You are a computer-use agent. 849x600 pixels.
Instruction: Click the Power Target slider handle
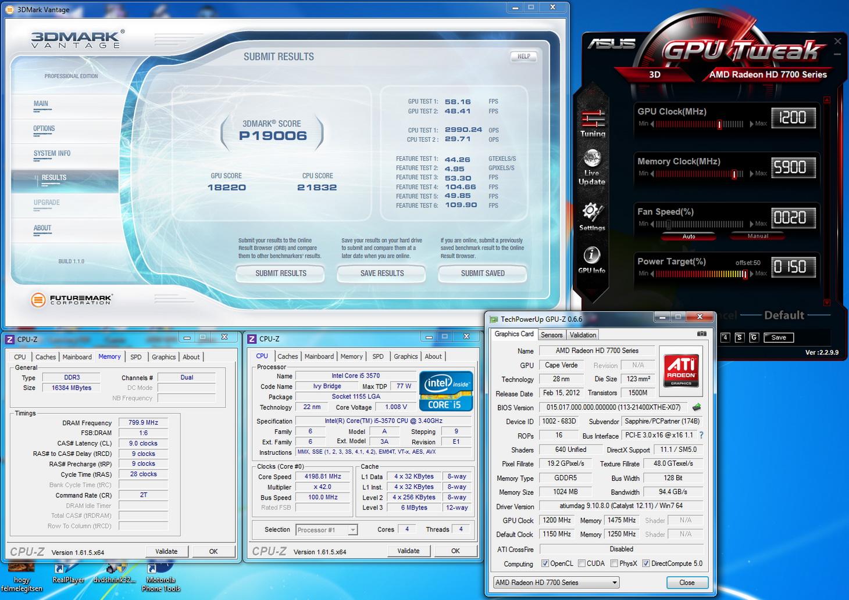pyautogui.click(x=744, y=274)
